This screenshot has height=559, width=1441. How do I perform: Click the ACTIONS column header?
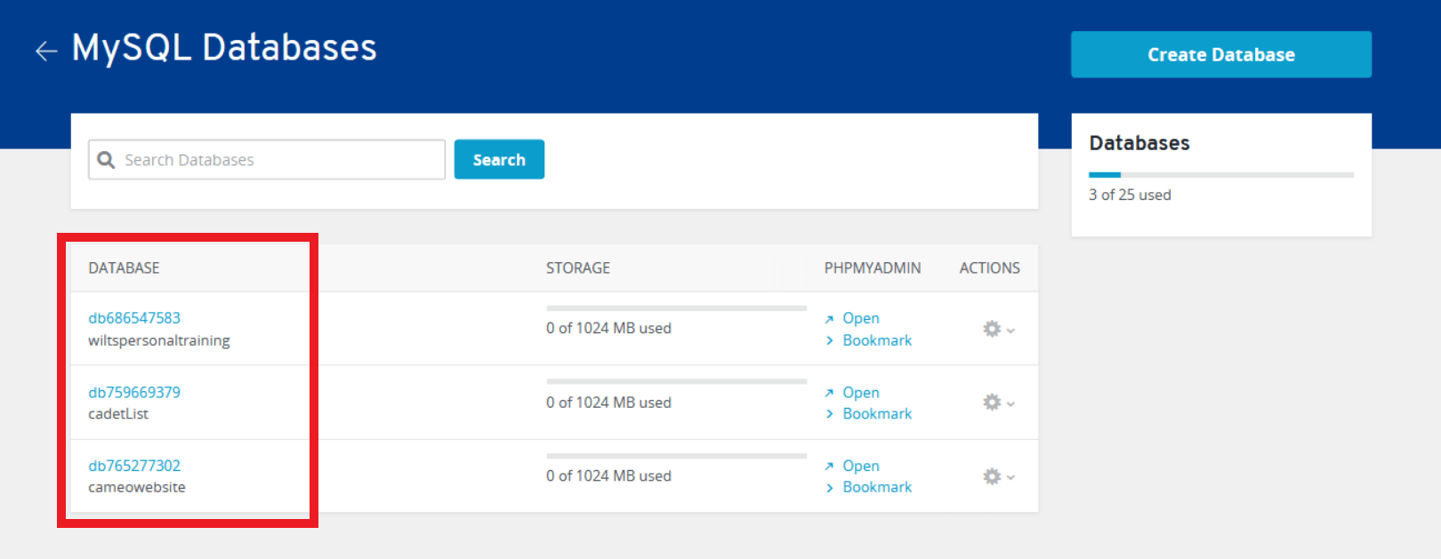point(989,268)
